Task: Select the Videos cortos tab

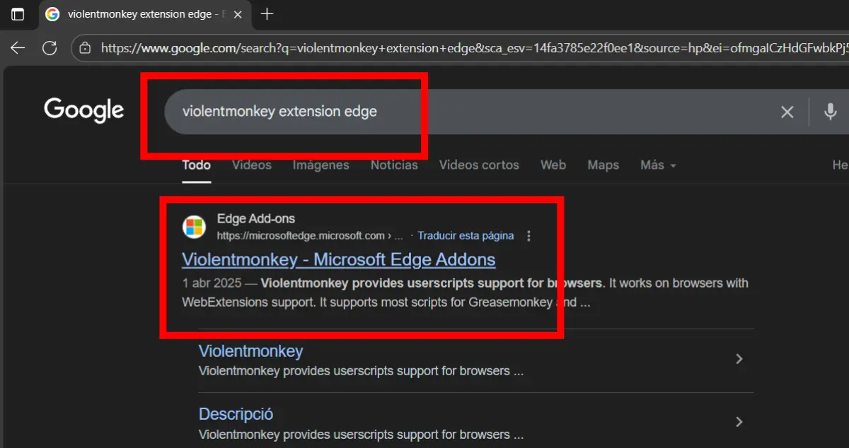Action: click(479, 165)
